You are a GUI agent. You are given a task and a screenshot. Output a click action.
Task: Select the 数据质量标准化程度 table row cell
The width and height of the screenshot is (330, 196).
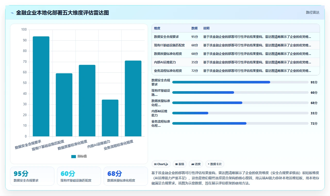click(168, 54)
